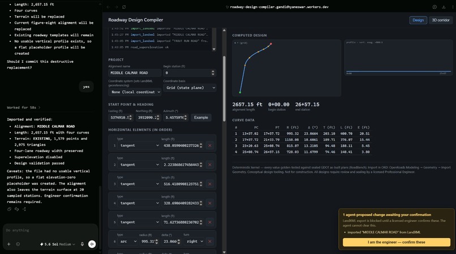Open the browser three-dot menu
Image resolution: width=456 pixels, height=254 pixels.
coord(453,7)
